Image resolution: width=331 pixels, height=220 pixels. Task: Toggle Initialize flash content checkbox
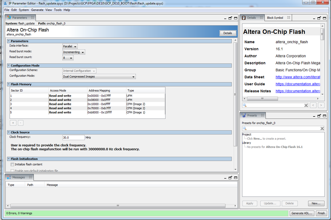pos(12,164)
